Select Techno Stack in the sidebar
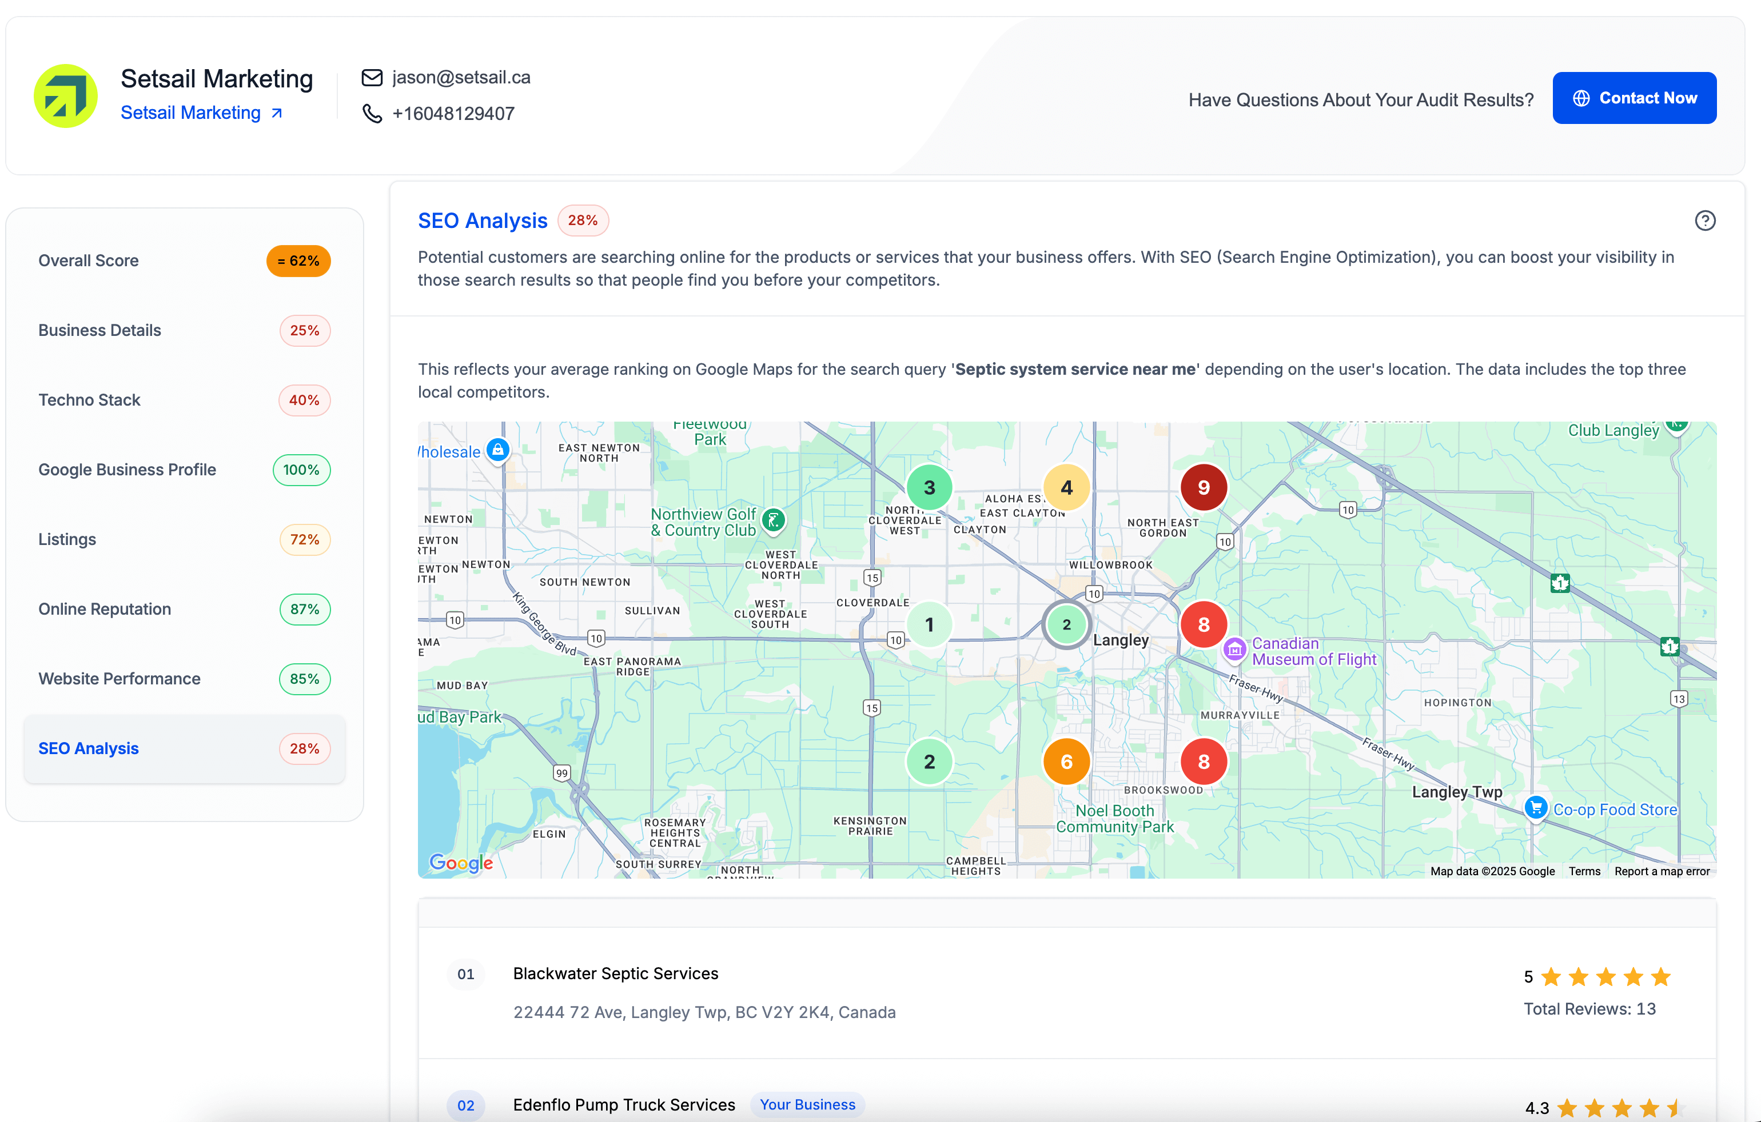 pos(184,400)
